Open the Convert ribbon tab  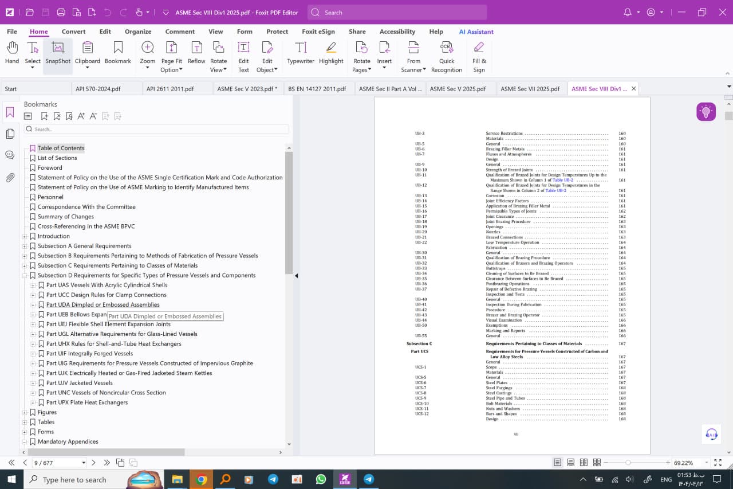coord(73,32)
